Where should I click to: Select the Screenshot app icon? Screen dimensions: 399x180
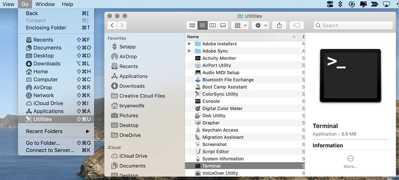[x=198, y=145]
